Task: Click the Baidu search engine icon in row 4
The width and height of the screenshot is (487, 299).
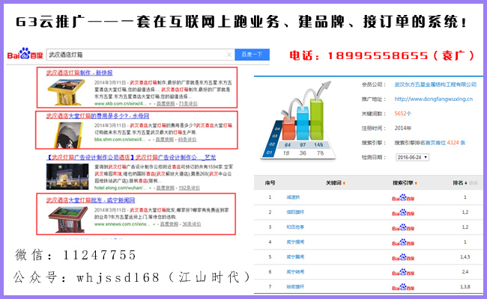Action: (x=403, y=242)
